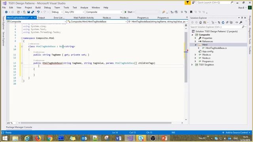Image resolution: width=253 pixels, height=142 pixels.
Task: Open the feedback icon next to Quick Launch
Action: pyautogui.click(x=193, y=3)
